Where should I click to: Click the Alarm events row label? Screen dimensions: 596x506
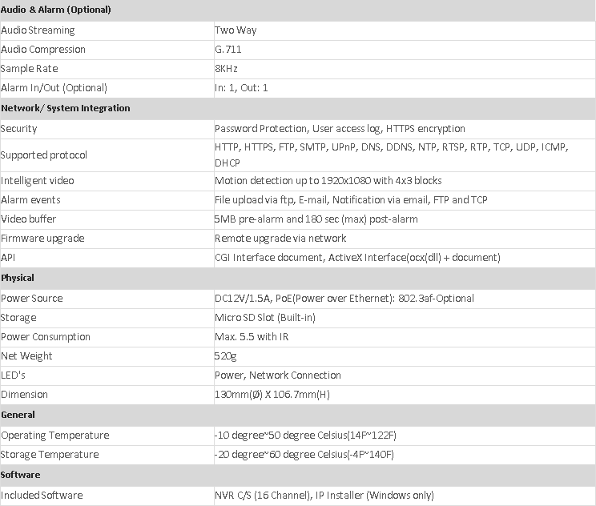[x=30, y=200]
